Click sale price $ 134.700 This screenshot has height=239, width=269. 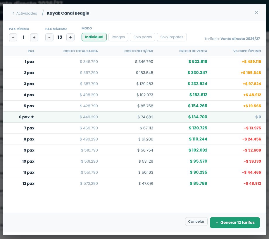[x=198, y=117]
